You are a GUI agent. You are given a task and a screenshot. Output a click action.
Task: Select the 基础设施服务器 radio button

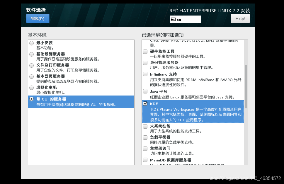[32, 54]
